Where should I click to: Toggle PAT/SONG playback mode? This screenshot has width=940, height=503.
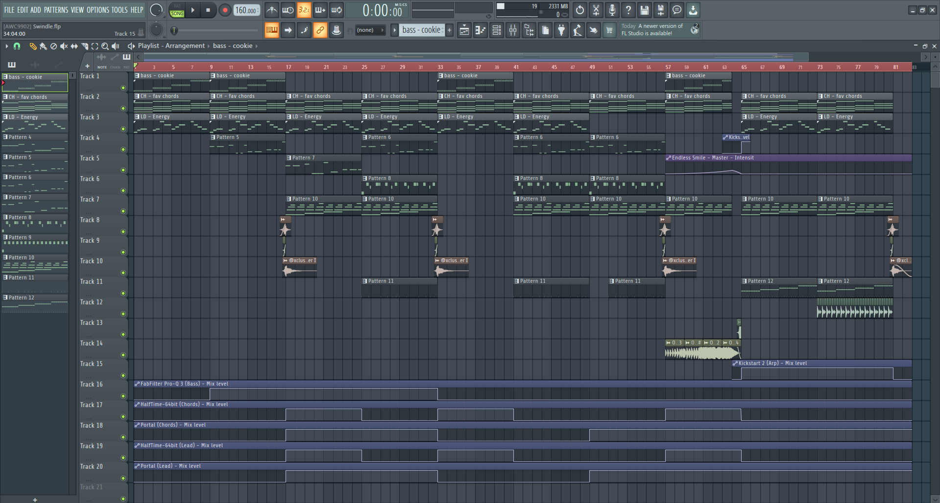click(x=177, y=10)
